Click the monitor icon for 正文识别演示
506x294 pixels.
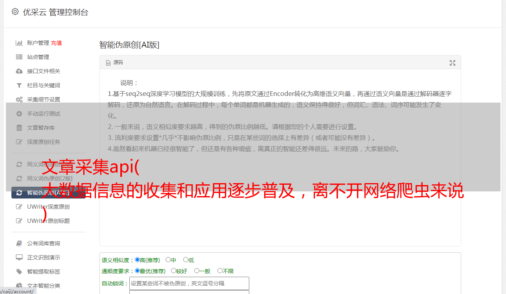pos(19,257)
